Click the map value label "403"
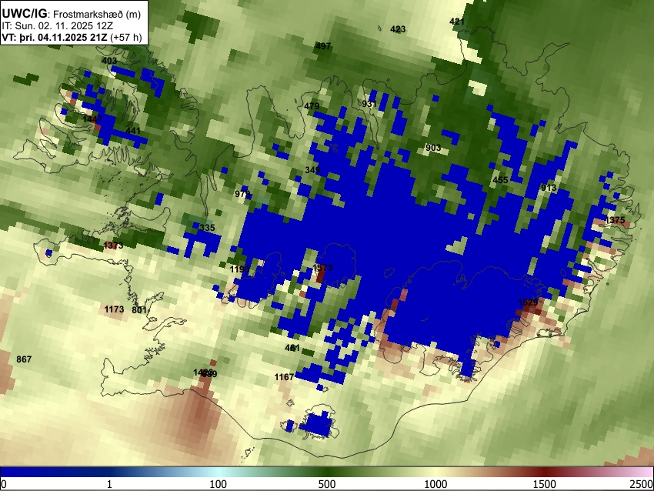Screen dimensions: 654x491 (x=109, y=61)
